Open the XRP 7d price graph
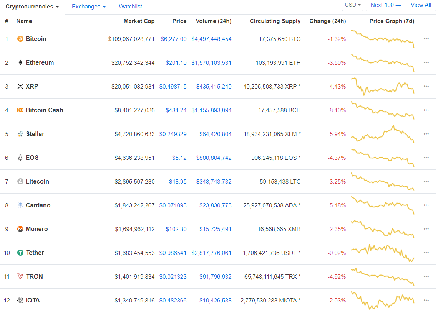 (383, 86)
